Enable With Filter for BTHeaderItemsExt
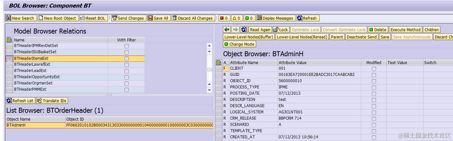 (x=126, y=59)
